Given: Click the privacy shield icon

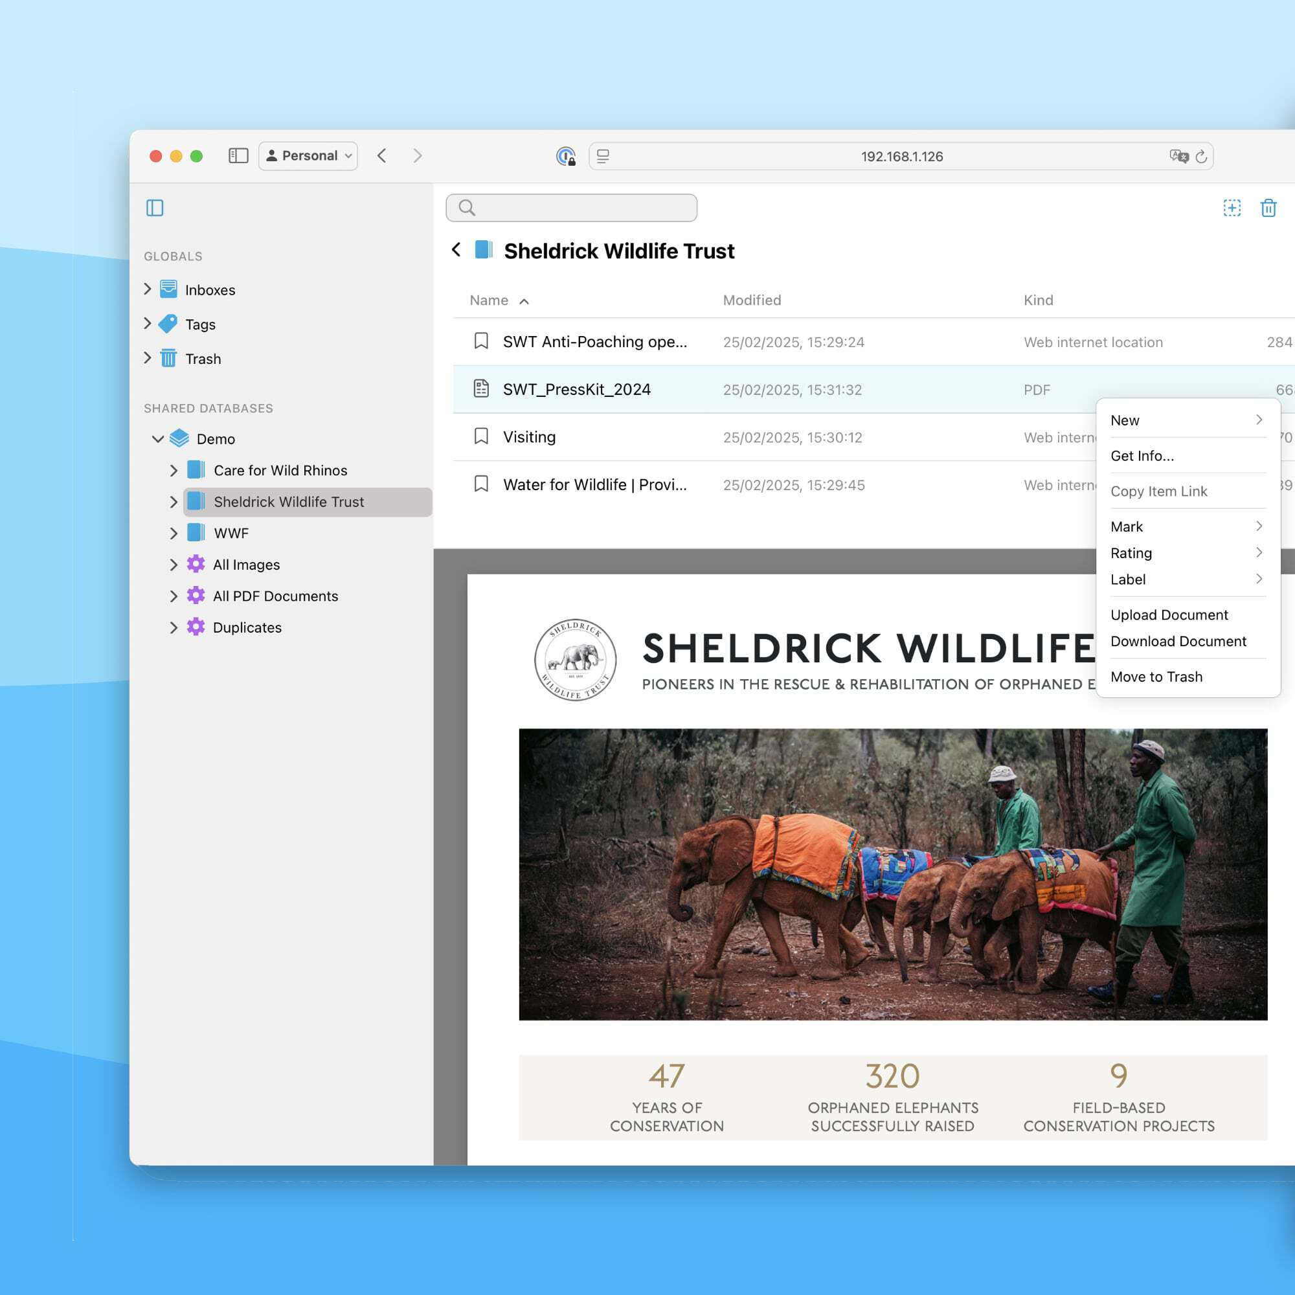Looking at the screenshot, I should click(x=567, y=156).
